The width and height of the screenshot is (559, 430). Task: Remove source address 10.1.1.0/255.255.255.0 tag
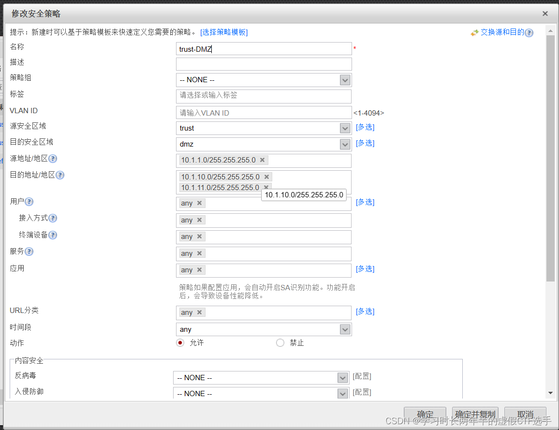click(x=262, y=160)
